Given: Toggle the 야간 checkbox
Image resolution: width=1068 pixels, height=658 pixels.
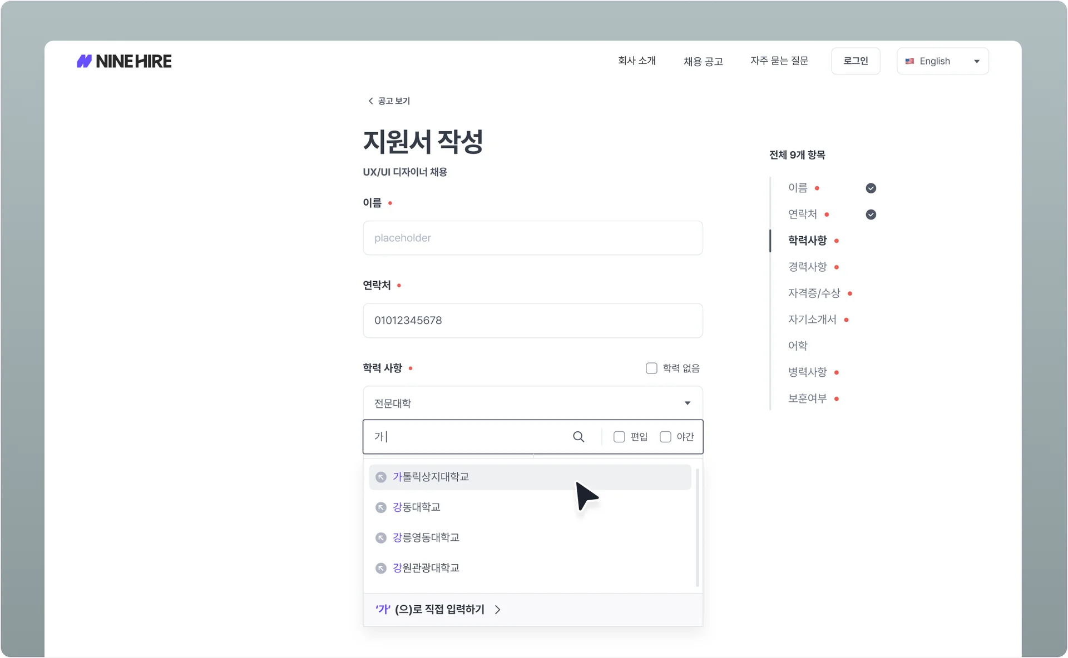Looking at the screenshot, I should pos(665,437).
